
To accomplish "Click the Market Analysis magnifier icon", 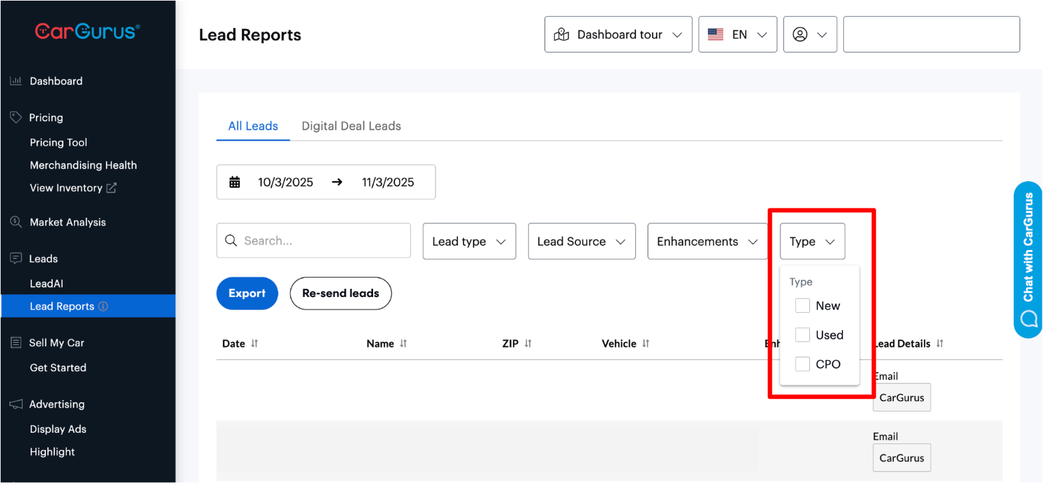I will [x=16, y=222].
